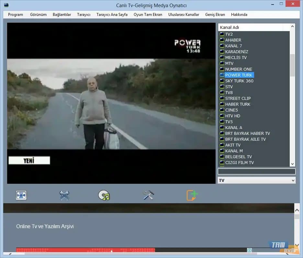Click the channel list scroll down arrow
The image size is (303, 258).
pos(292,164)
